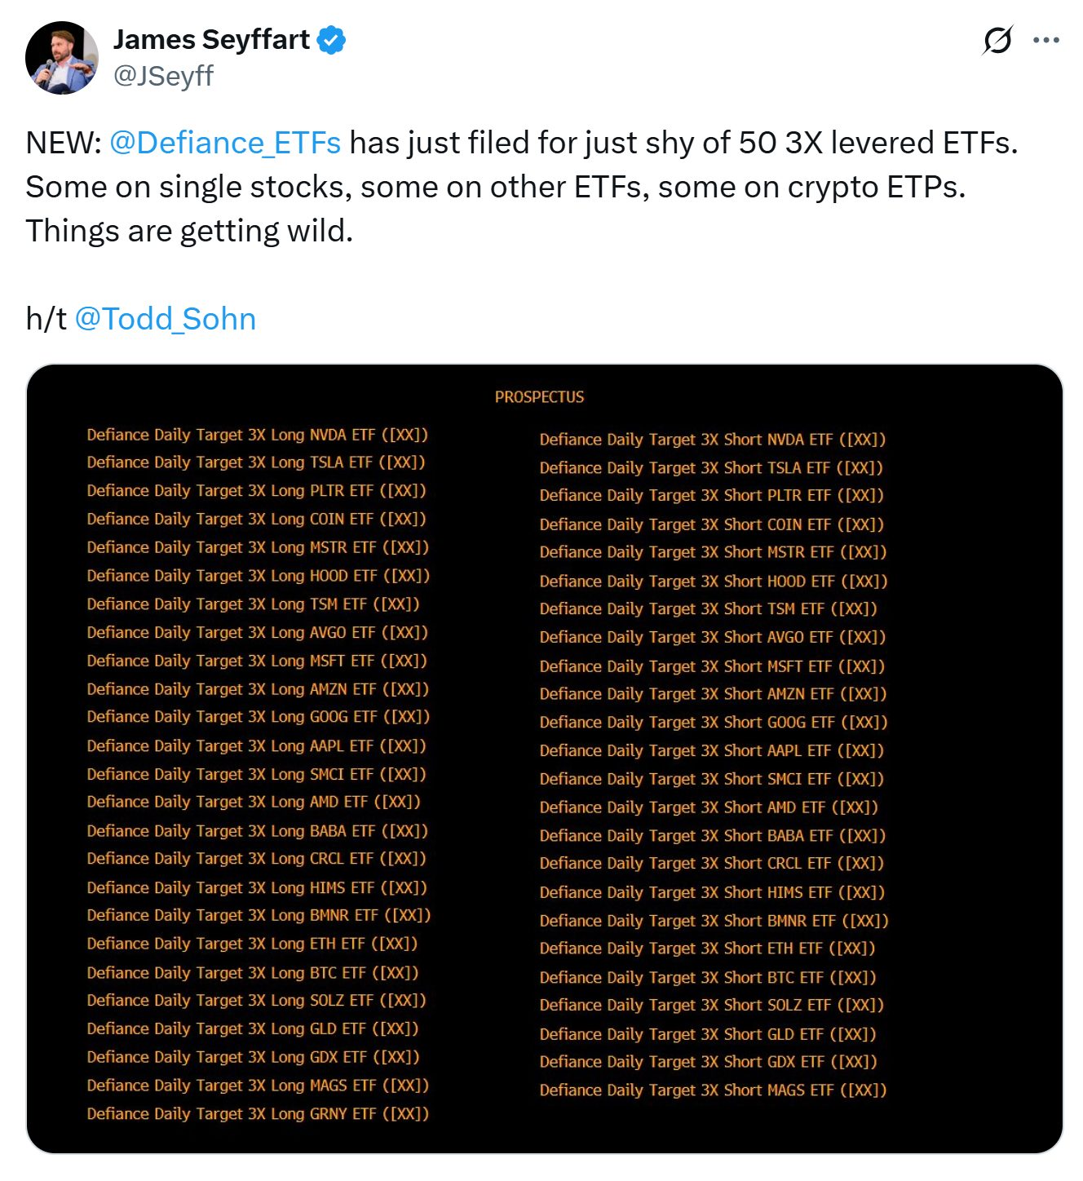Open the @Todd_Sohn mention link
Image resolution: width=1083 pixels, height=1181 pixels.
165,319
